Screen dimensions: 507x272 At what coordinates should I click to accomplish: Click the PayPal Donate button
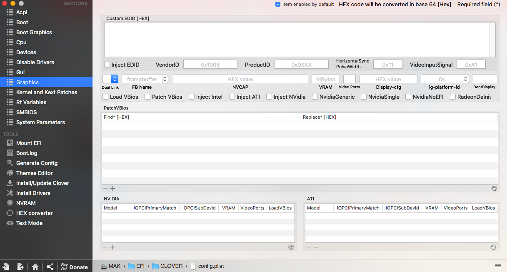74,267
